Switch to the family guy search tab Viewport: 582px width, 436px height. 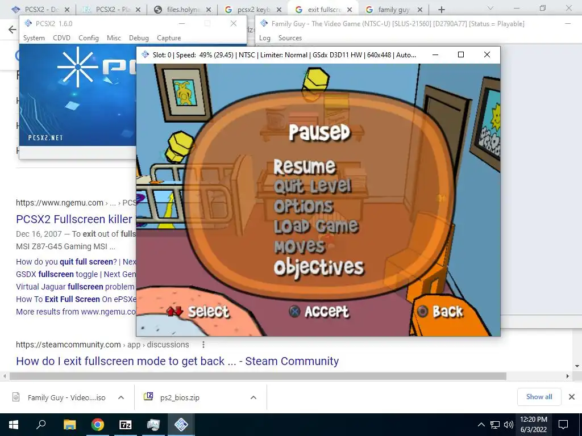(x=393, y=9)
